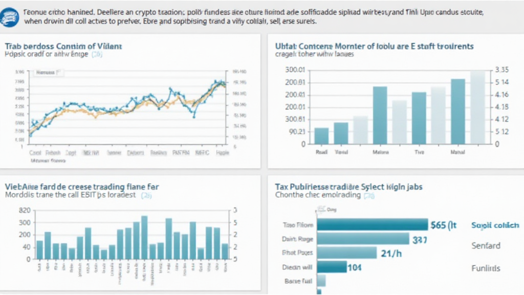The width and height of the screenshot is (524, 295).
Task: Select the 'Sopil cohich' legend entry
Action: point(494,225)
